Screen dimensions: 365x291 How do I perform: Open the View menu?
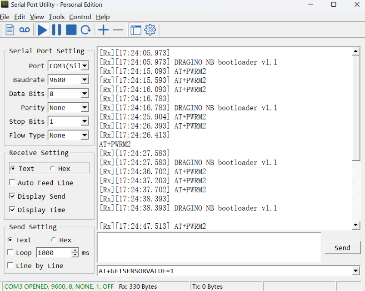pos(37,17)
